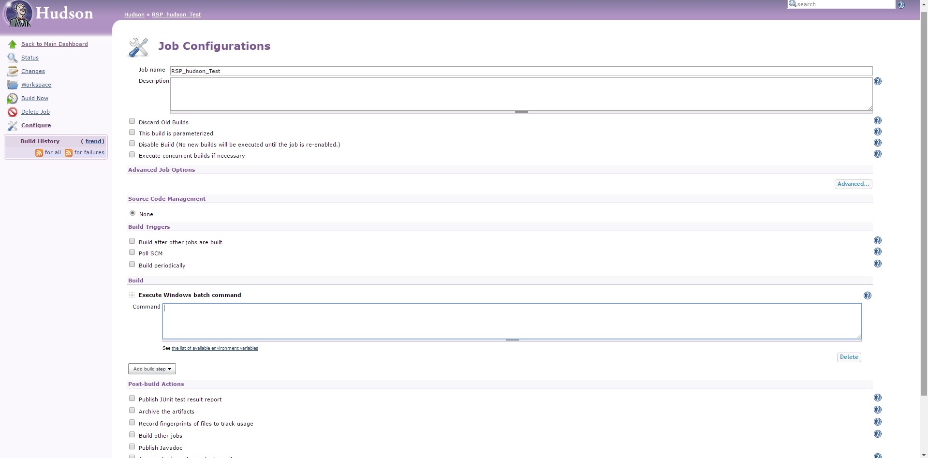Click the Delete Job link
928x458 pixels.
[x=35, y=112]
